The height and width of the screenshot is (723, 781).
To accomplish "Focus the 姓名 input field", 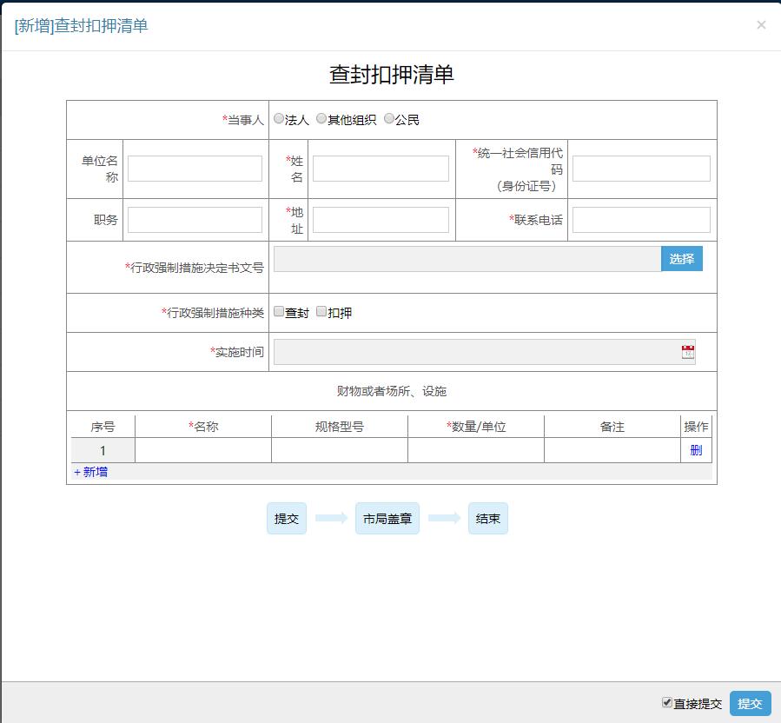I will (x=381, y=169).
